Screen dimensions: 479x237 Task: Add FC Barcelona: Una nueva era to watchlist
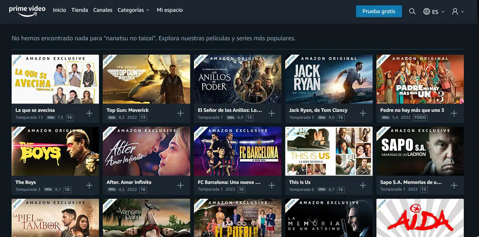coord(272,185)
